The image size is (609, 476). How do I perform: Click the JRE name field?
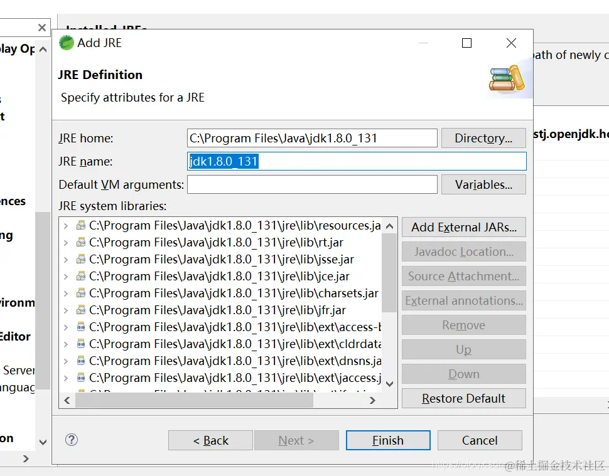pyautogui.click(x=357, y=161)
